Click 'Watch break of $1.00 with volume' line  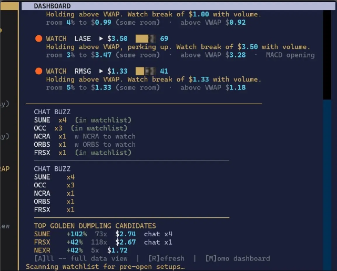click(195, 14)
